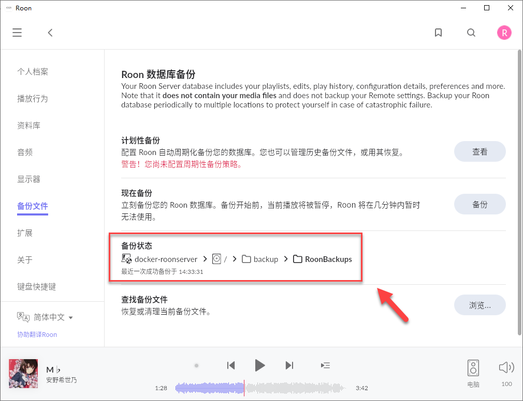Open the 关于 settings tab
Image resolution: width=523 pixels, height=401 pixels.
[25, 260]
